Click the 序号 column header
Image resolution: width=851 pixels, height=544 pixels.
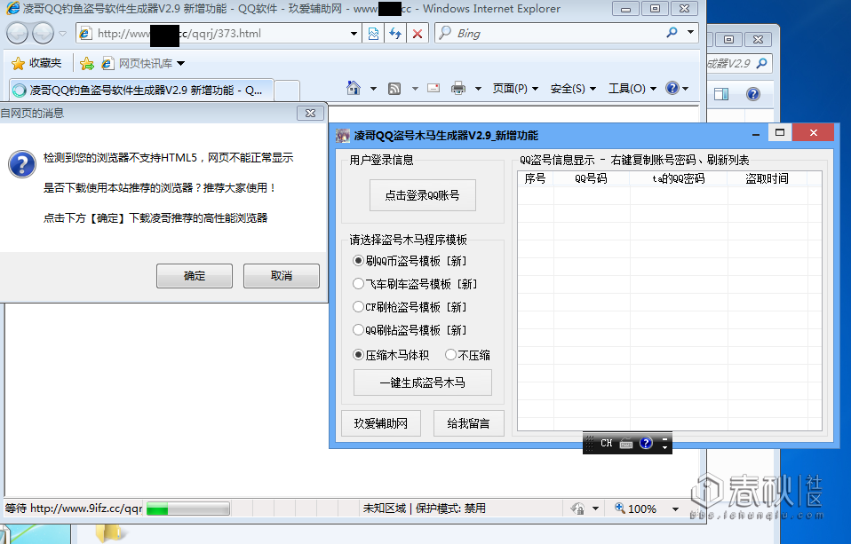pos(536,178)
